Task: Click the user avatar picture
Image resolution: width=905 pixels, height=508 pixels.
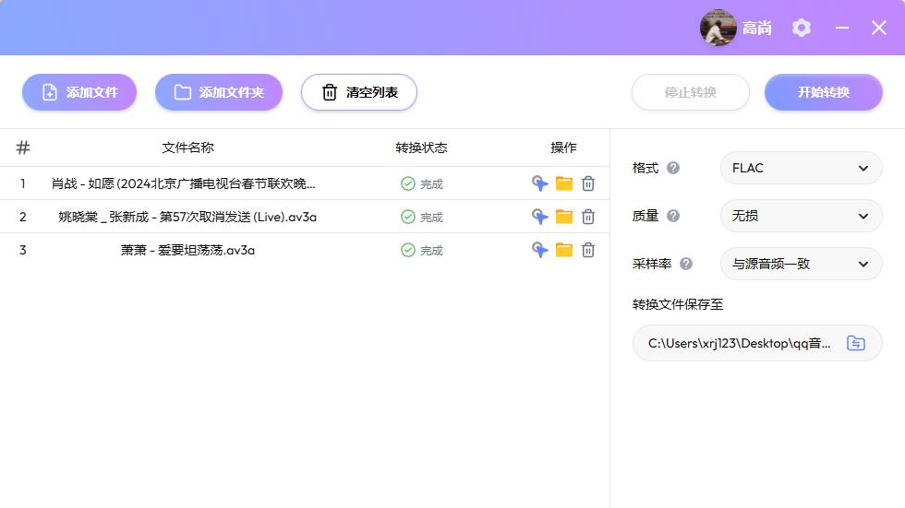Action: tap(718, 28)
